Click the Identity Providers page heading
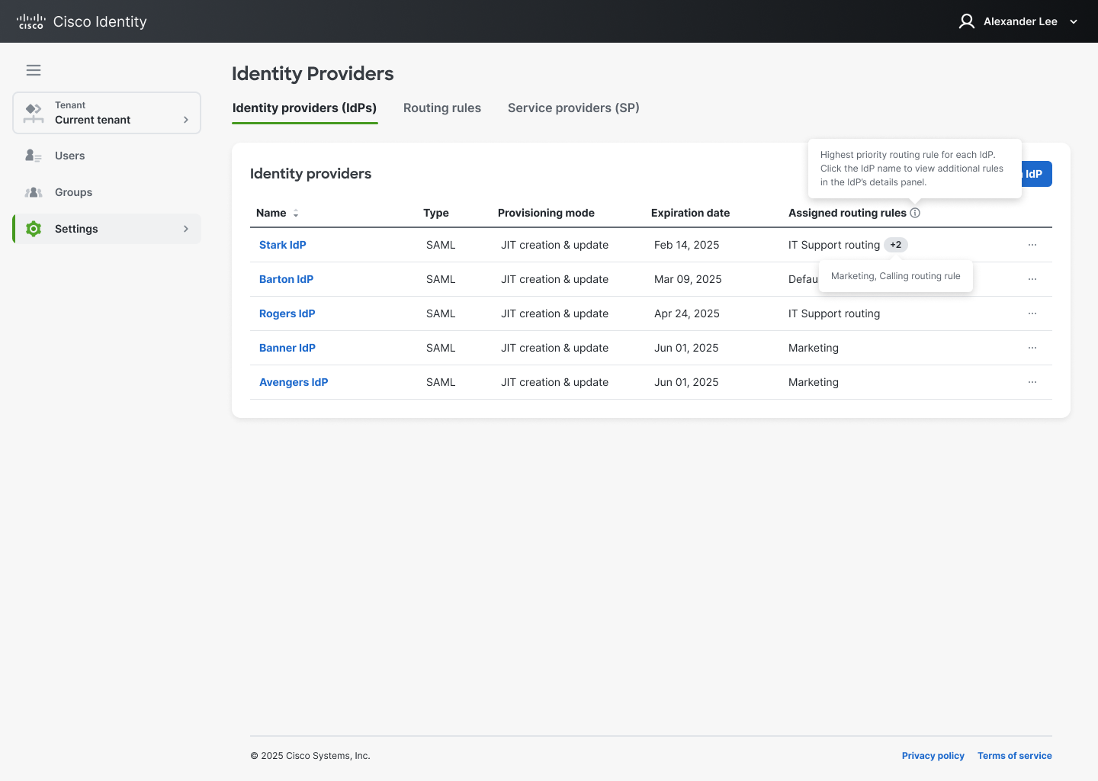The height and width of the screenshot is (781, 1098). (x=313, y=74)
